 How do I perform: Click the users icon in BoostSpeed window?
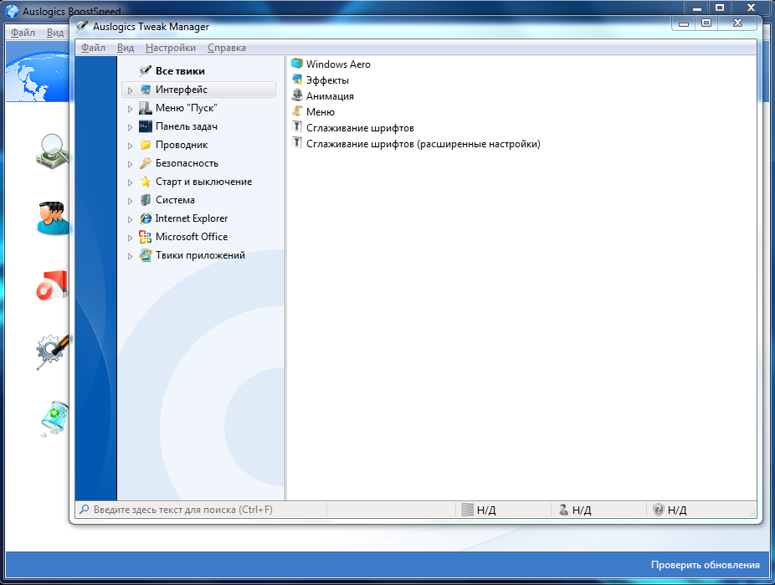[x=53, y=218]
